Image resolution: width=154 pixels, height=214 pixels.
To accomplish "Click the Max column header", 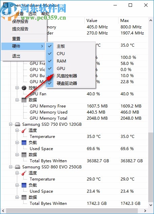I will click(x=133, y=21).
